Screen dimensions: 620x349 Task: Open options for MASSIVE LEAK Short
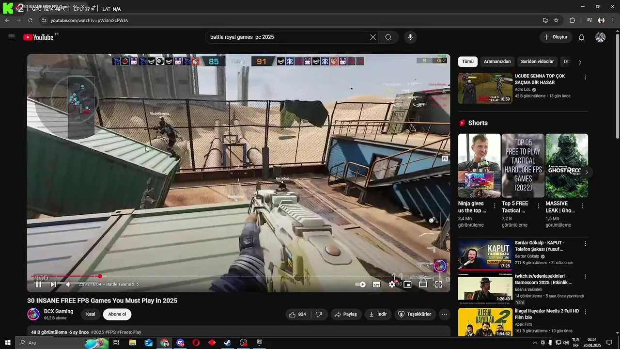click(582, 206)
